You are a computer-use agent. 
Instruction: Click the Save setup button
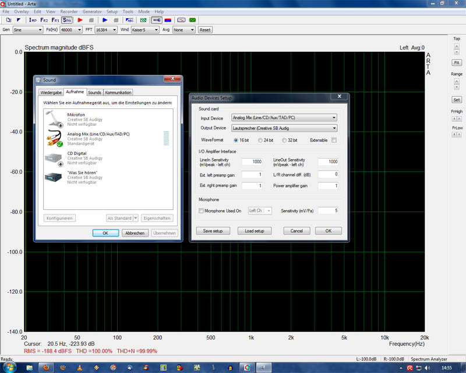pyautogui.click(x=213, y=231)
